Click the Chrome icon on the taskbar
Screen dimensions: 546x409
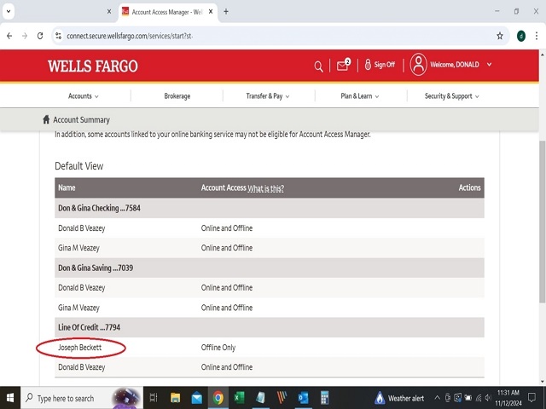(x=218, y=398)
